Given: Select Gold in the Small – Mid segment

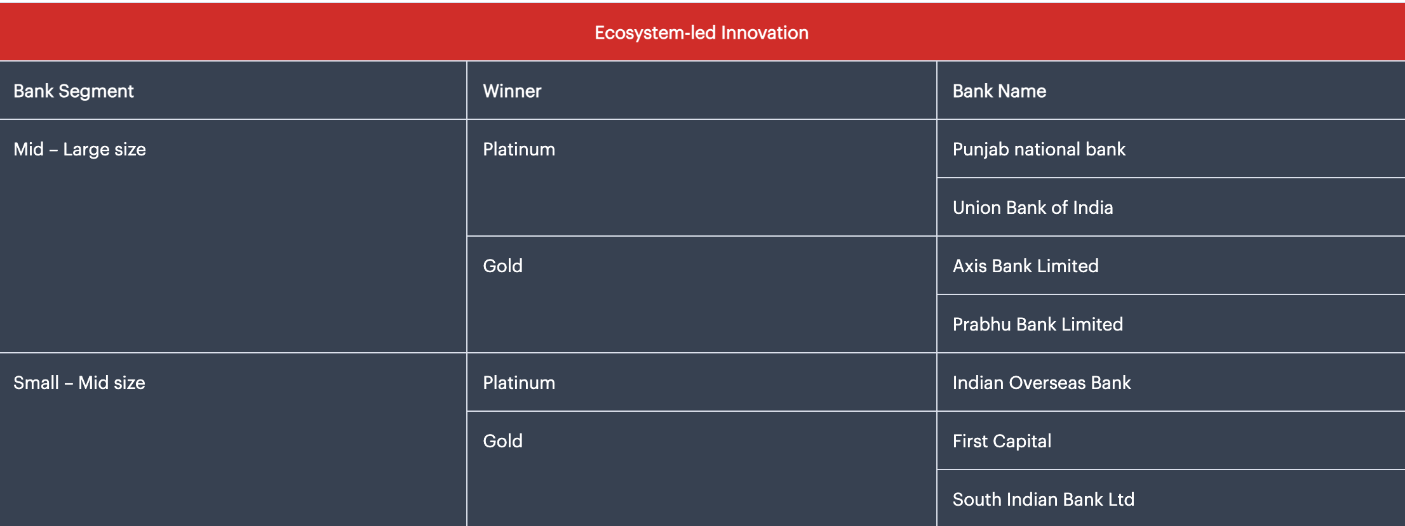Looking at the screenshot, I should click(x=502, y=442).
